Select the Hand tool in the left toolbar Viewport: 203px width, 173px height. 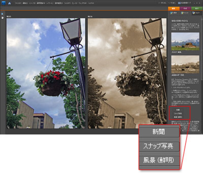(x=2, y=18)
